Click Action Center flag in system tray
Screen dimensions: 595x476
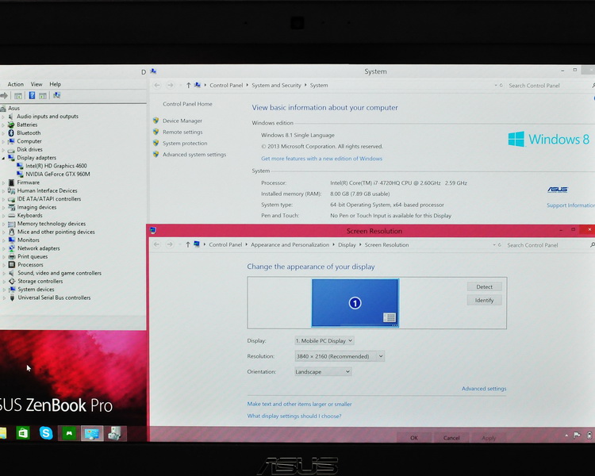tap(577, 436)
